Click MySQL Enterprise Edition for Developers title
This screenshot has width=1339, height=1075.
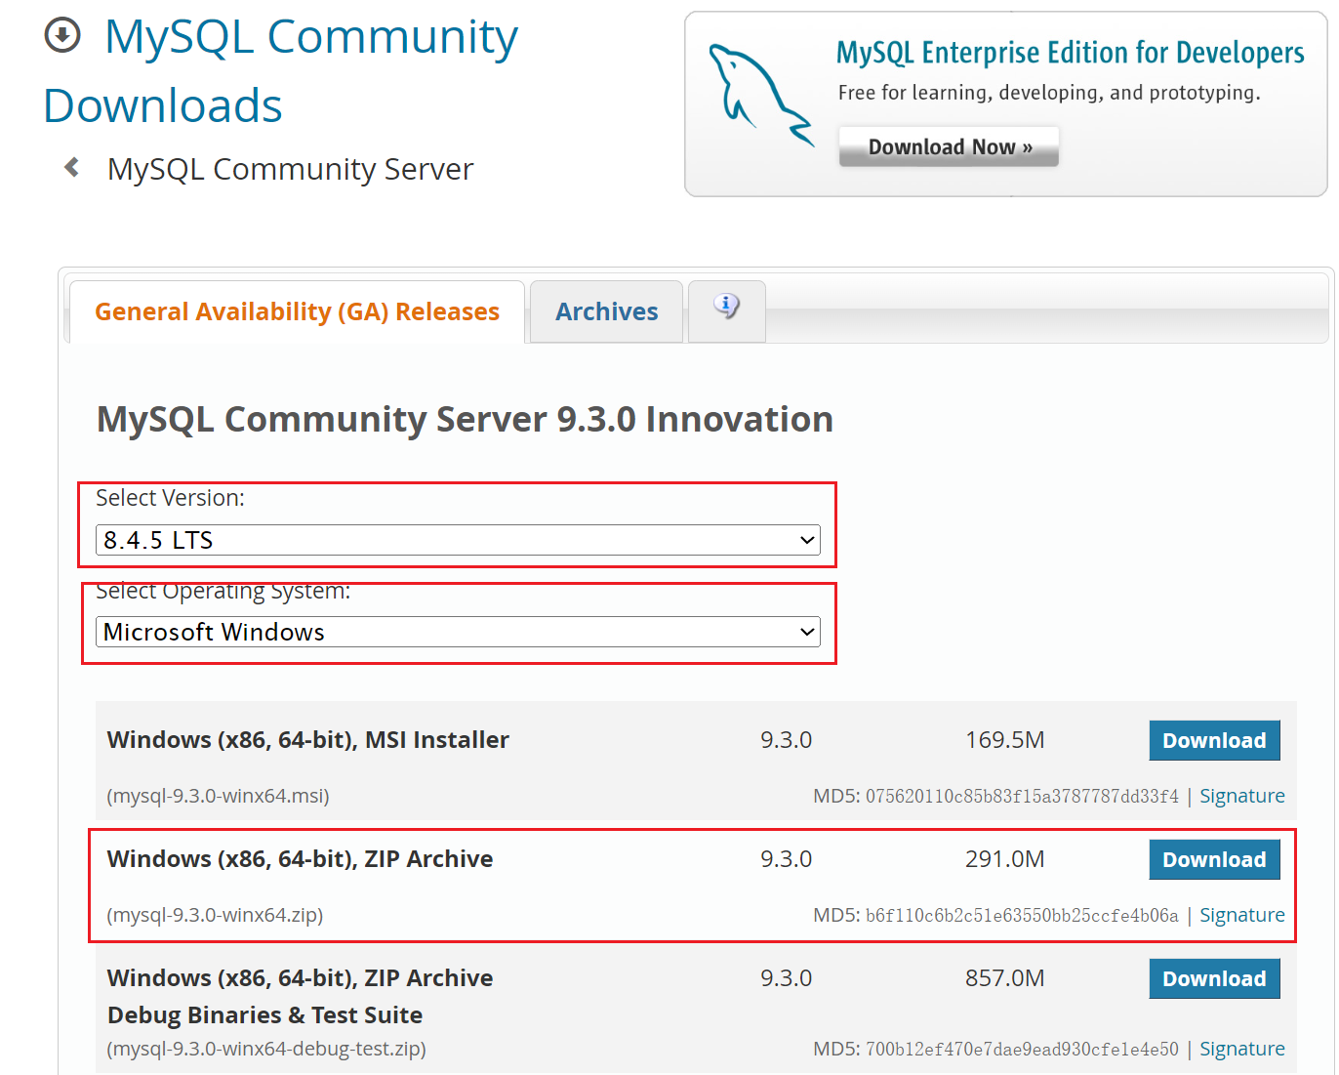[1070, 53]
